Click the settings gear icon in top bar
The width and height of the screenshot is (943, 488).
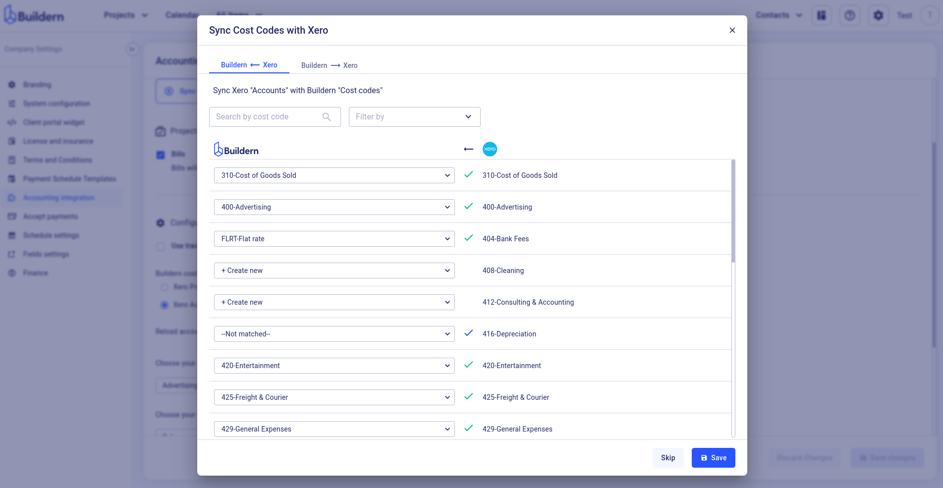[x=878, y=15]
